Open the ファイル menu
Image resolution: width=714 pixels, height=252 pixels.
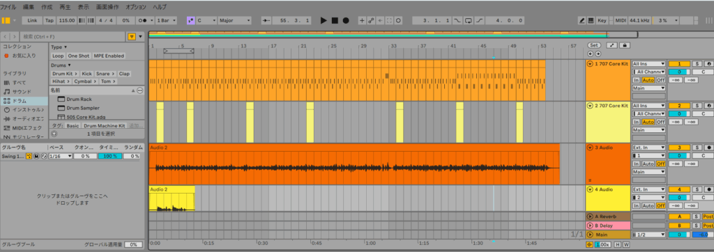[8, 7]
